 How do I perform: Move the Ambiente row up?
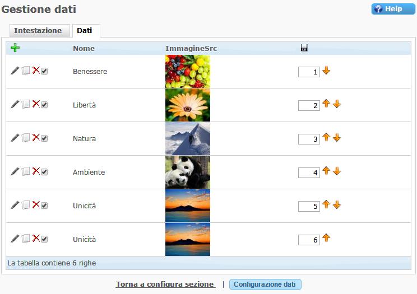(x=326, y=171)
